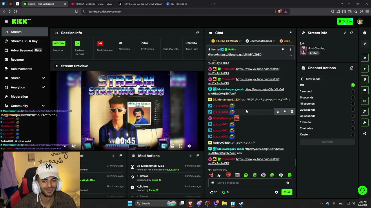Switch to the FLEX YouTube browser tab
This screenshot has width=371, height=208.
pyautogui.click(x=92, y=4)
